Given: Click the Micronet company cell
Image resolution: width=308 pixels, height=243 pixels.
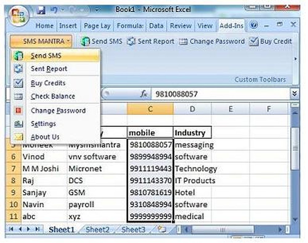Looking at the screenshot, I should pos(97,169).
